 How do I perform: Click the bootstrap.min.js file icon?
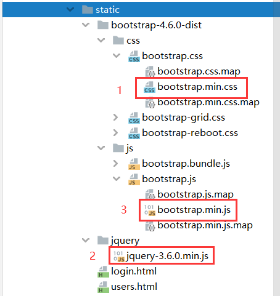click(150, 210)
